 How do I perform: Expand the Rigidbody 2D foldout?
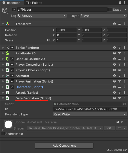coord(3,53)
